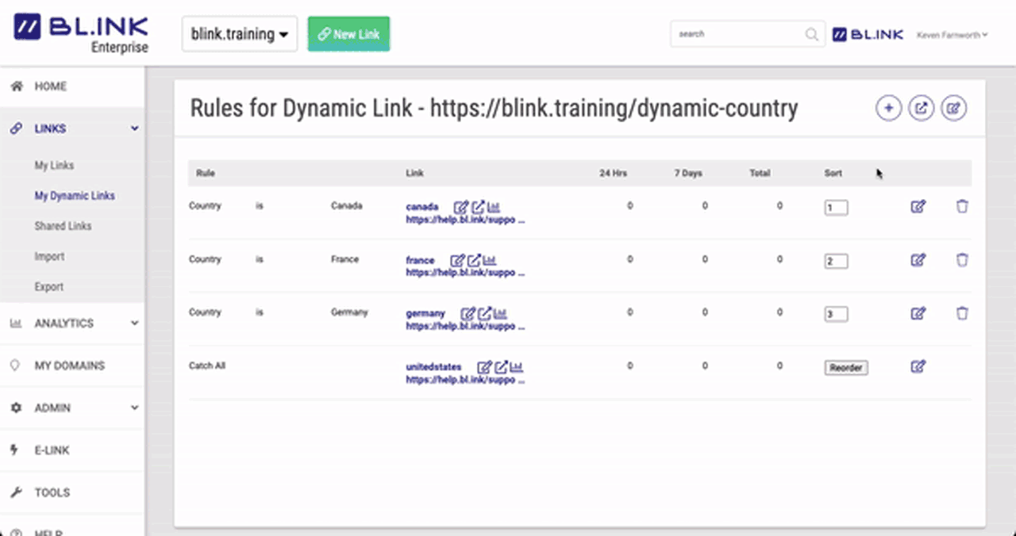Click the search magnifier icon

[811, 34]
